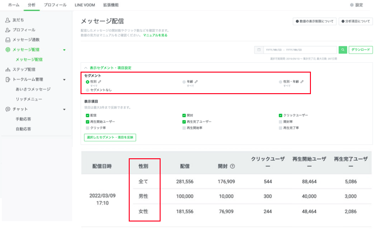Click 数値の表示制限について button

(x=315, y=21)
